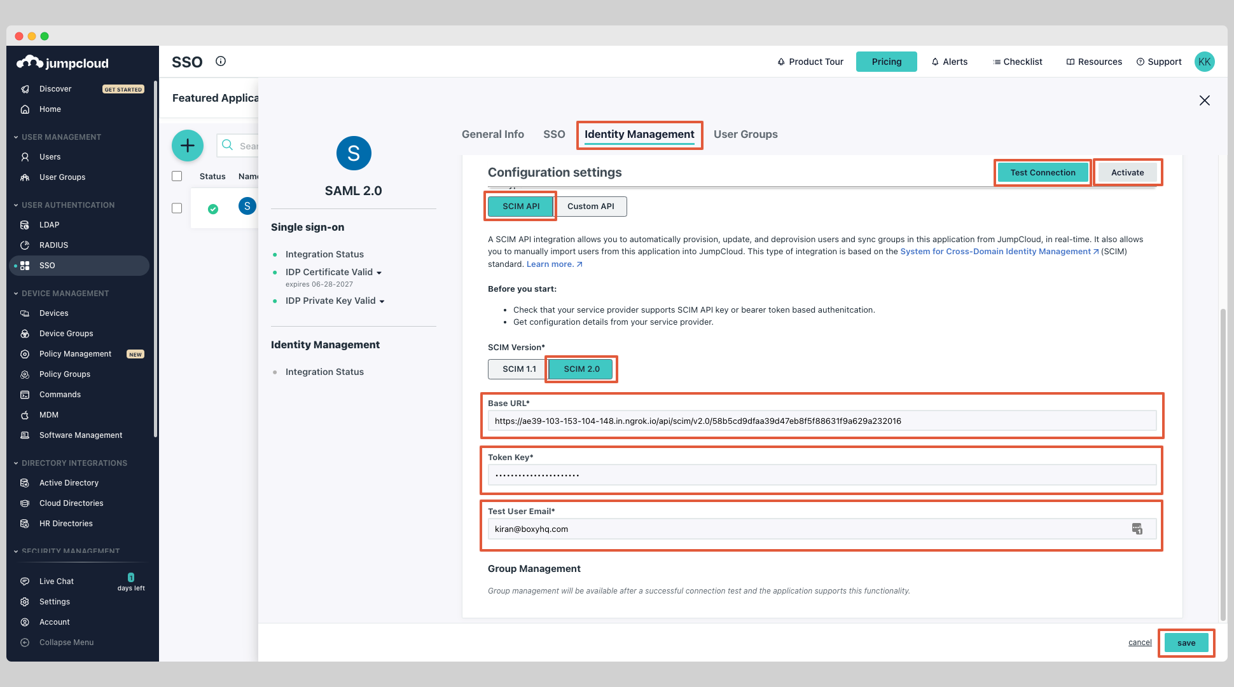The image size is (1234, 687).
Task: Open Live Chat from the sidebar icon
Action: (24, 581)
